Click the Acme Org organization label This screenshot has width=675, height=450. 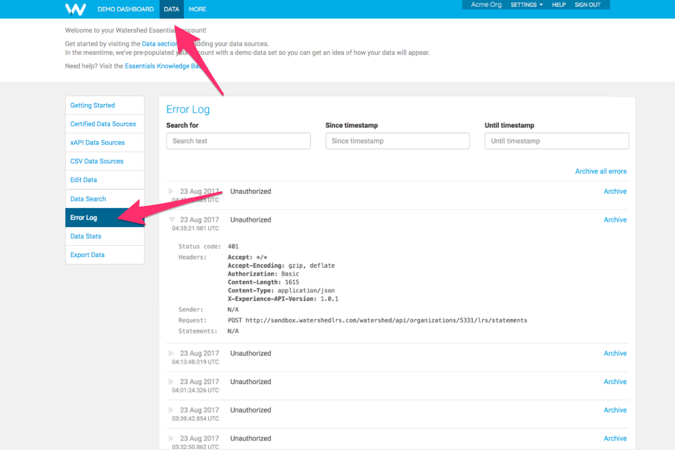coord(486,4)
